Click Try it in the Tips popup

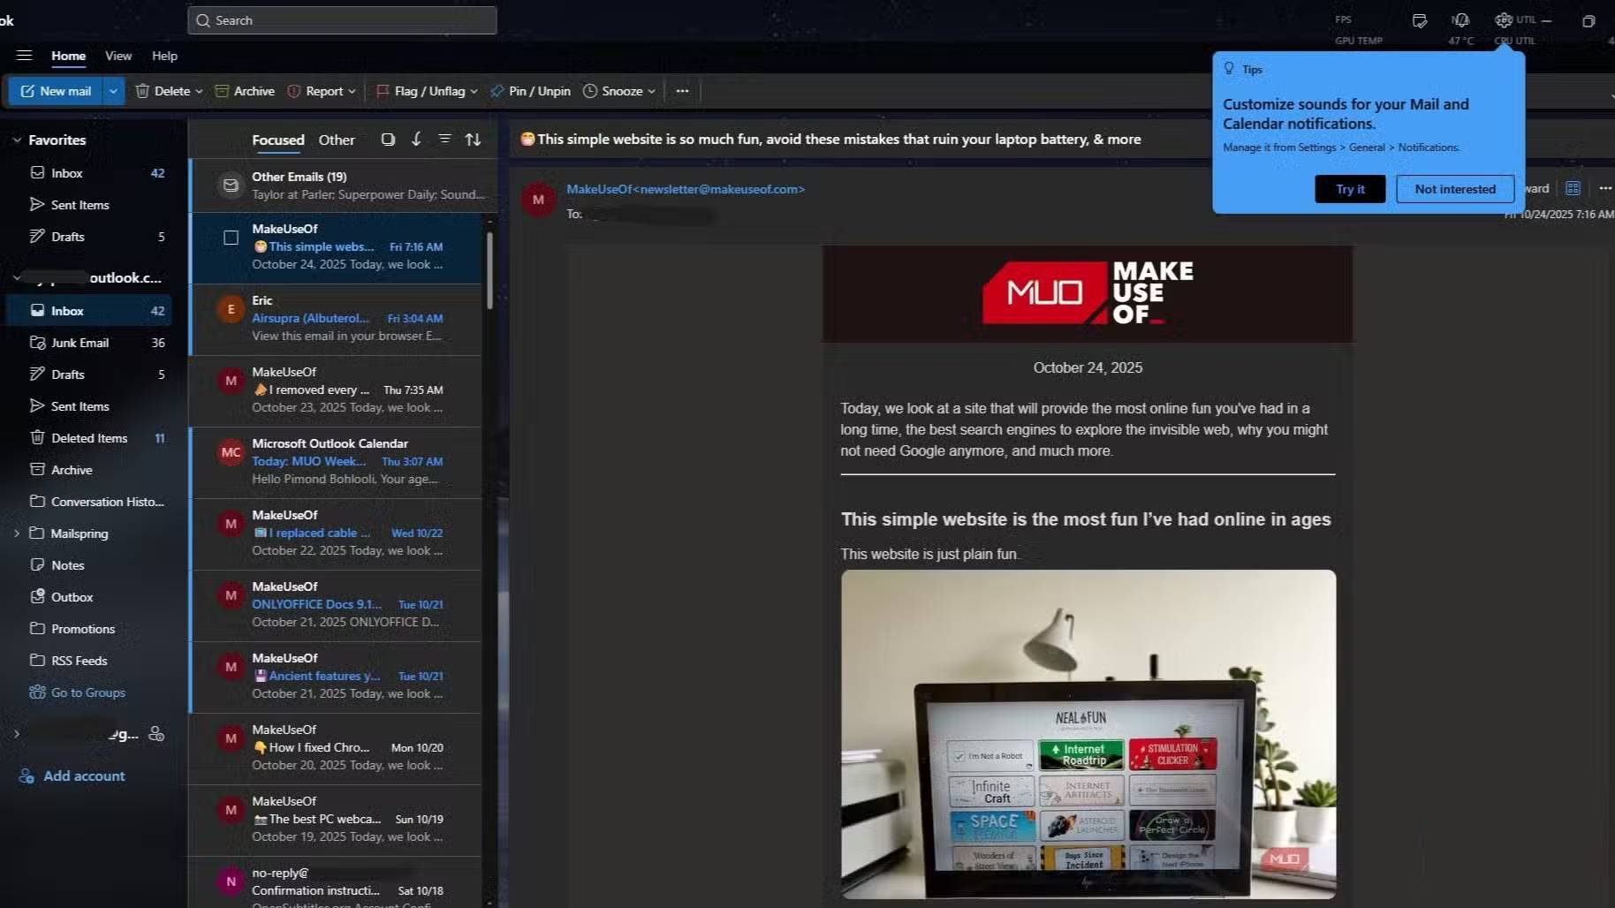coord(1350,189)
